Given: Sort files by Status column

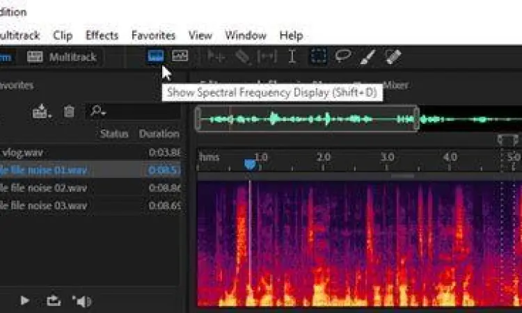Looking at the screenshot, I should coord(114,134).
